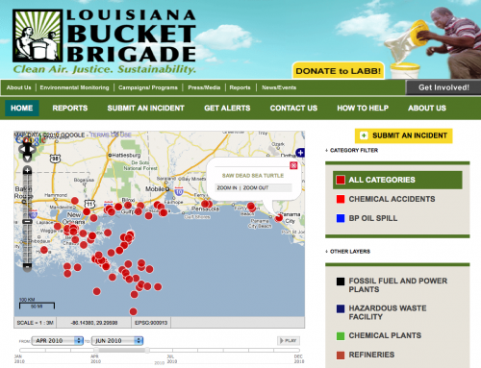Click the Louisiana Bucket Brigade logo
This screenshot has width=481, height=368.
point(104,41)
